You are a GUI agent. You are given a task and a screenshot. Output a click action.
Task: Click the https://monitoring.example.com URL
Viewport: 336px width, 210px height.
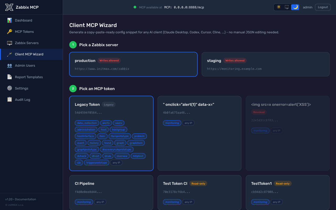click(x=234, y=69)
